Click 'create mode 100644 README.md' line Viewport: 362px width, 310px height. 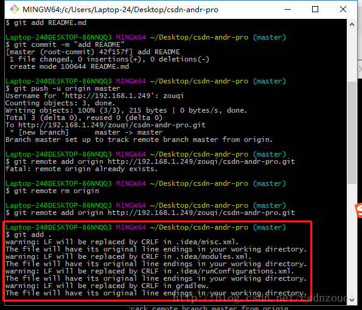[x=69, y=66]
